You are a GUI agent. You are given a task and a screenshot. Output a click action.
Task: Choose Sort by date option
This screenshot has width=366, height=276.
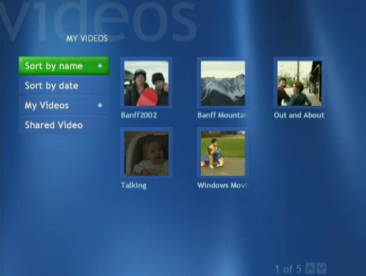[64, 86]
